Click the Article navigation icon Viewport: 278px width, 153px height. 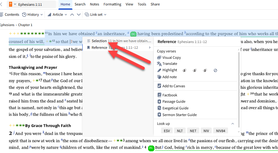(x=49, y=15)
